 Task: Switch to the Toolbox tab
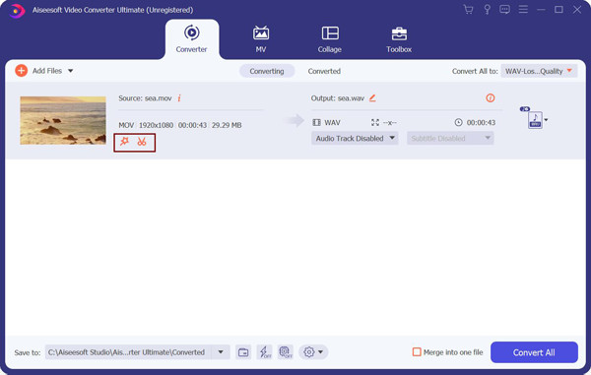tap(399, 39)
